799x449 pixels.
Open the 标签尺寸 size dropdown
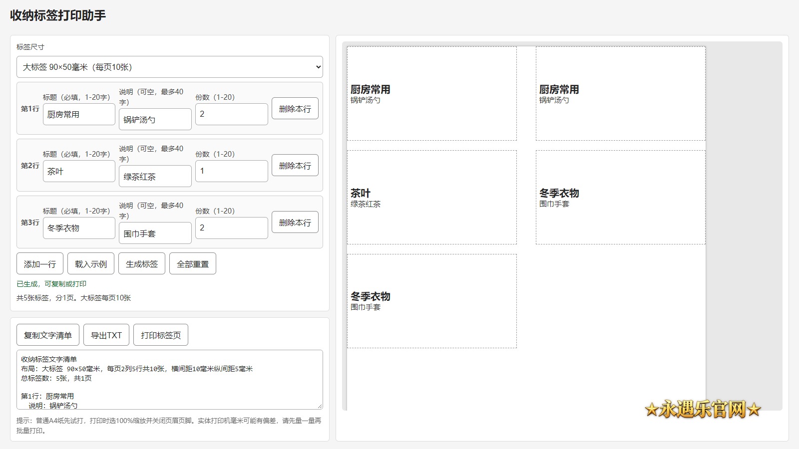click(170, 67)
